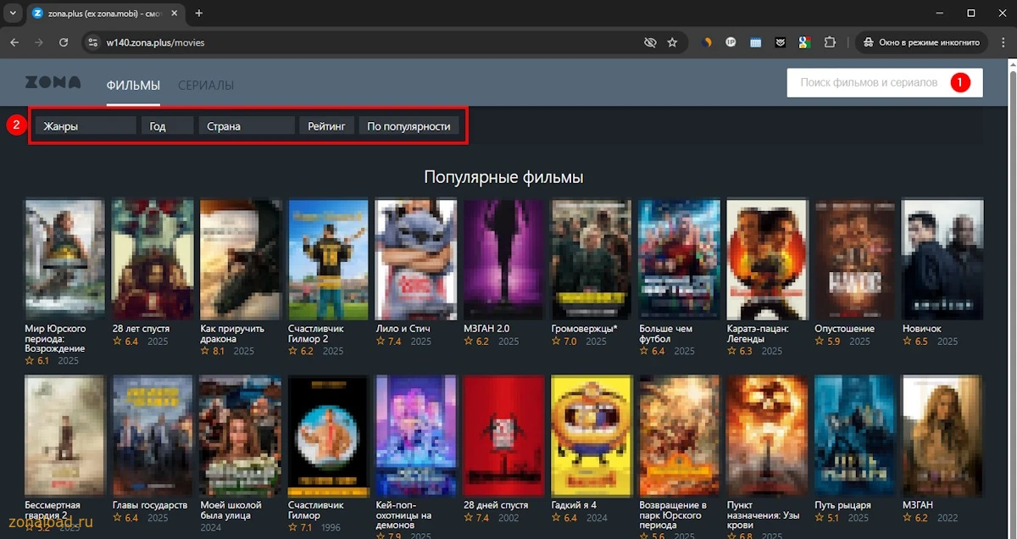Open the IP extension icon
The image size is (1017, 539).
[731, 42]
